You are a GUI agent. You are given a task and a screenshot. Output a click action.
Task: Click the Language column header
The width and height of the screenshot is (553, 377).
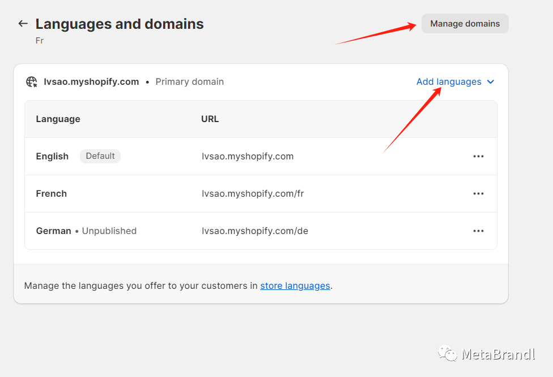tap(58, 119)
